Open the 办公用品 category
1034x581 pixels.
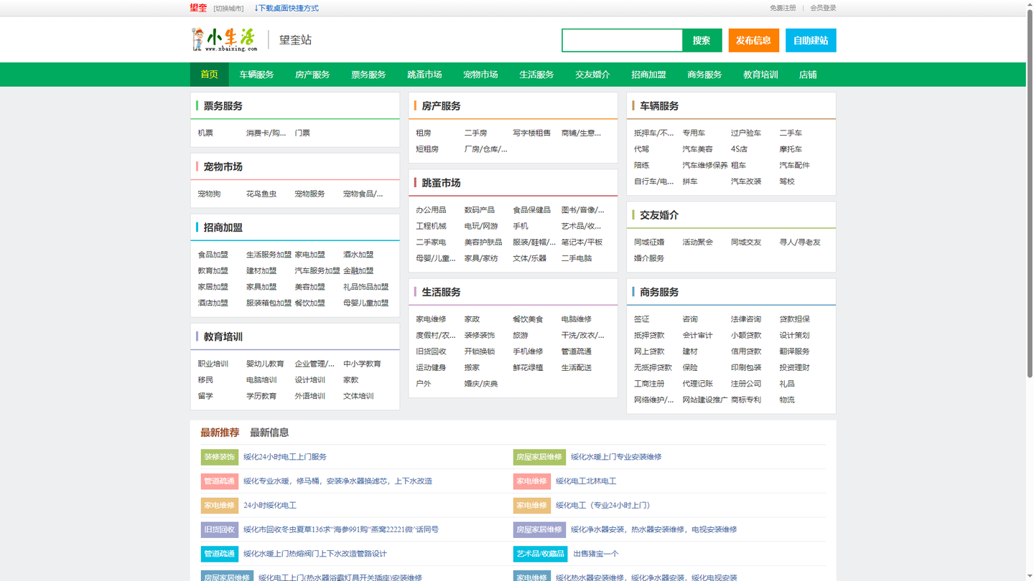431,210
